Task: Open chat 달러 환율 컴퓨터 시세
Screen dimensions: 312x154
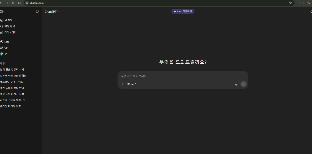Action: (x=12, y=70)
